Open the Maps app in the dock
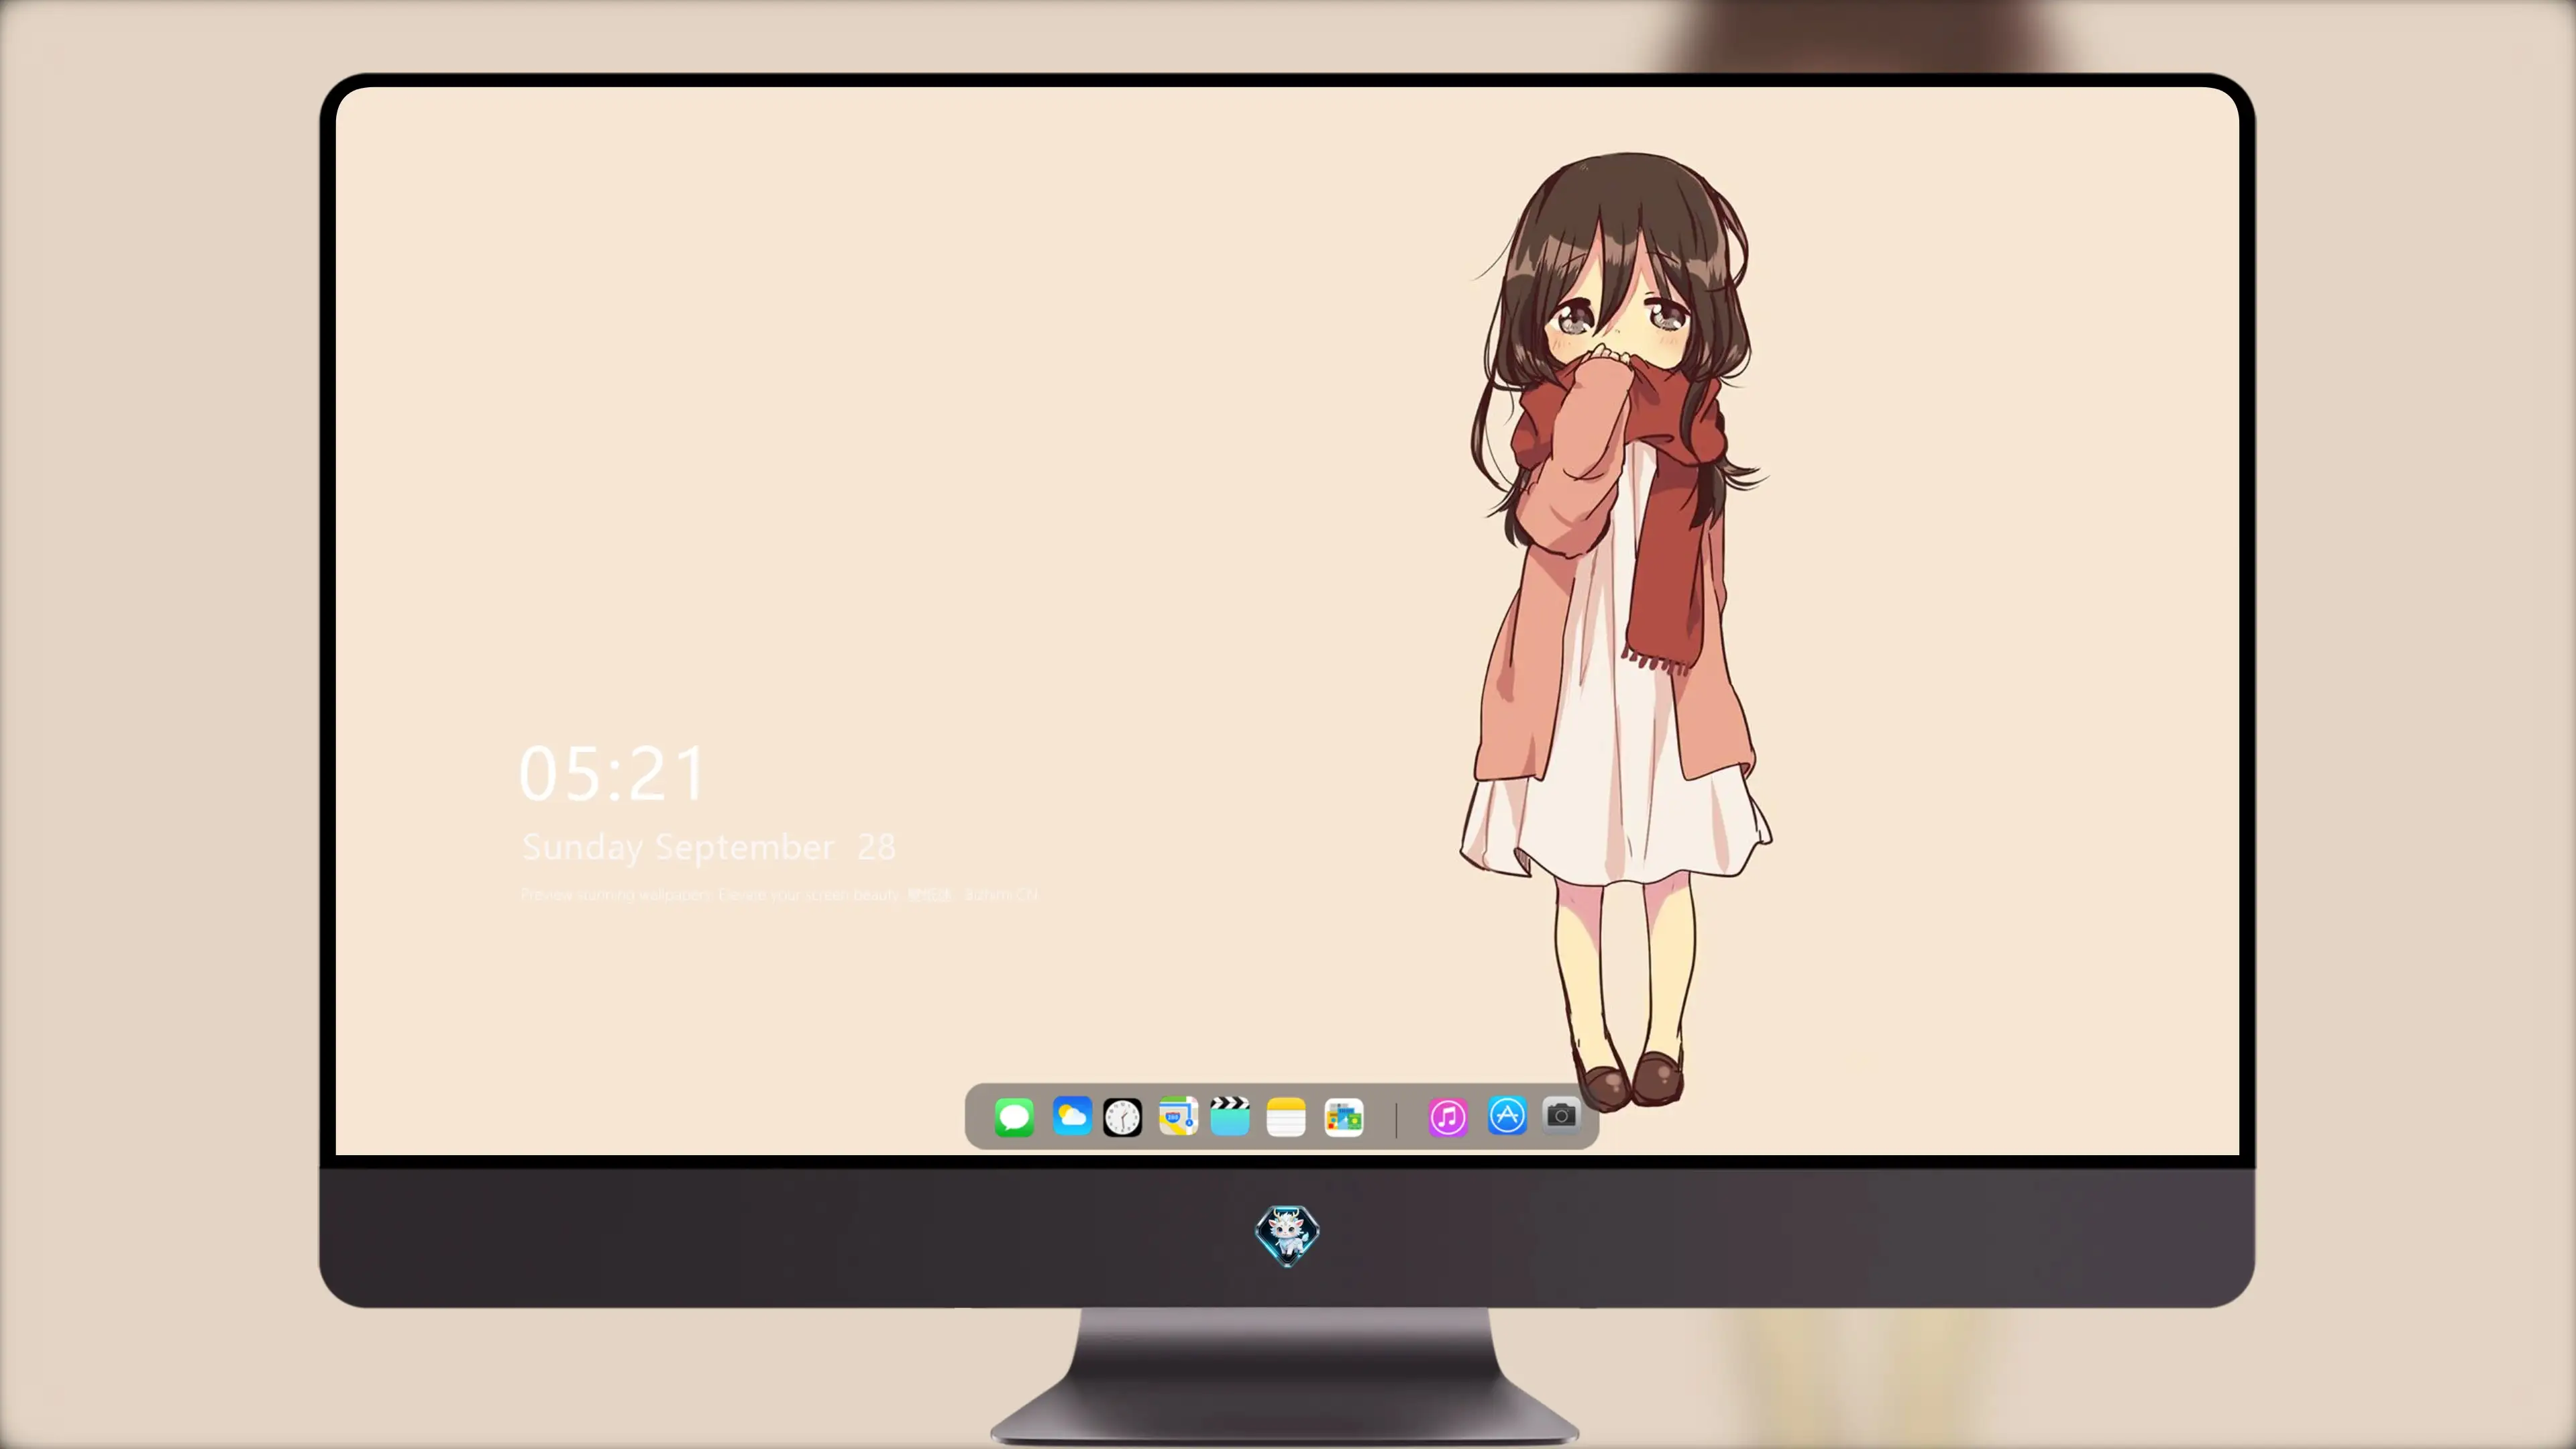Viewport: 2576px width, 1449px height. point(1178,1116)
